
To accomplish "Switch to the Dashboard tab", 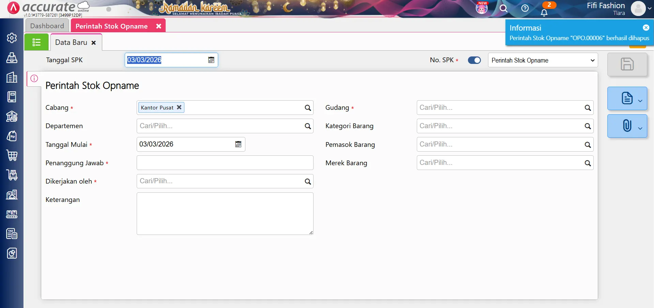I will [x=47, y=26].
